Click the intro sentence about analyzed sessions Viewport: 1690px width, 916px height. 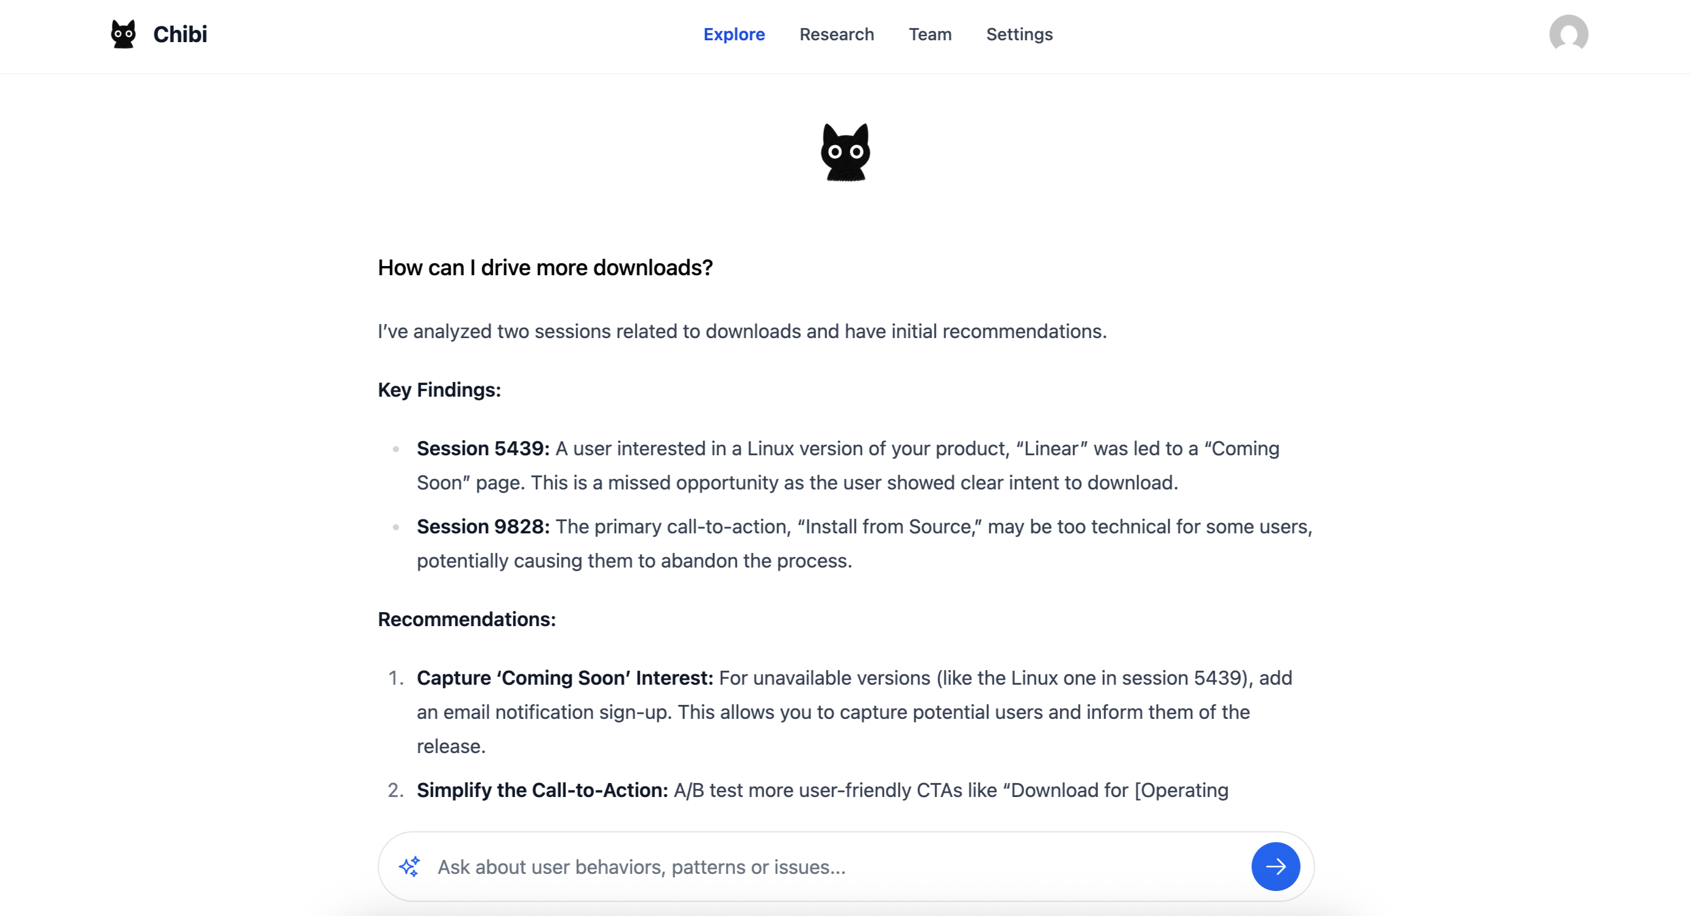742,331
